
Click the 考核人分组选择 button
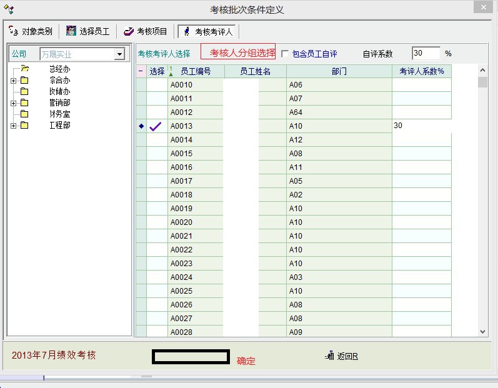[x=238, y=52]
